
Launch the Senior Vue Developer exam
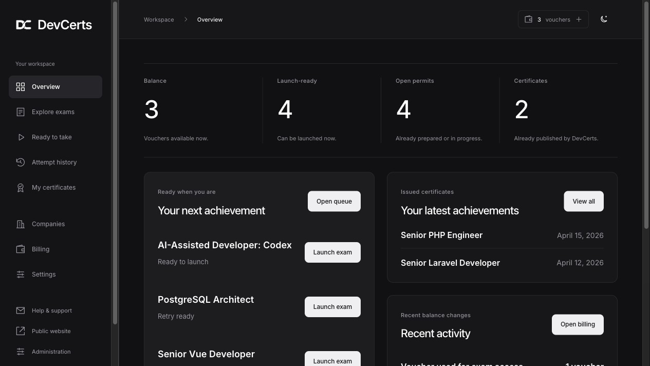(332, 360)
